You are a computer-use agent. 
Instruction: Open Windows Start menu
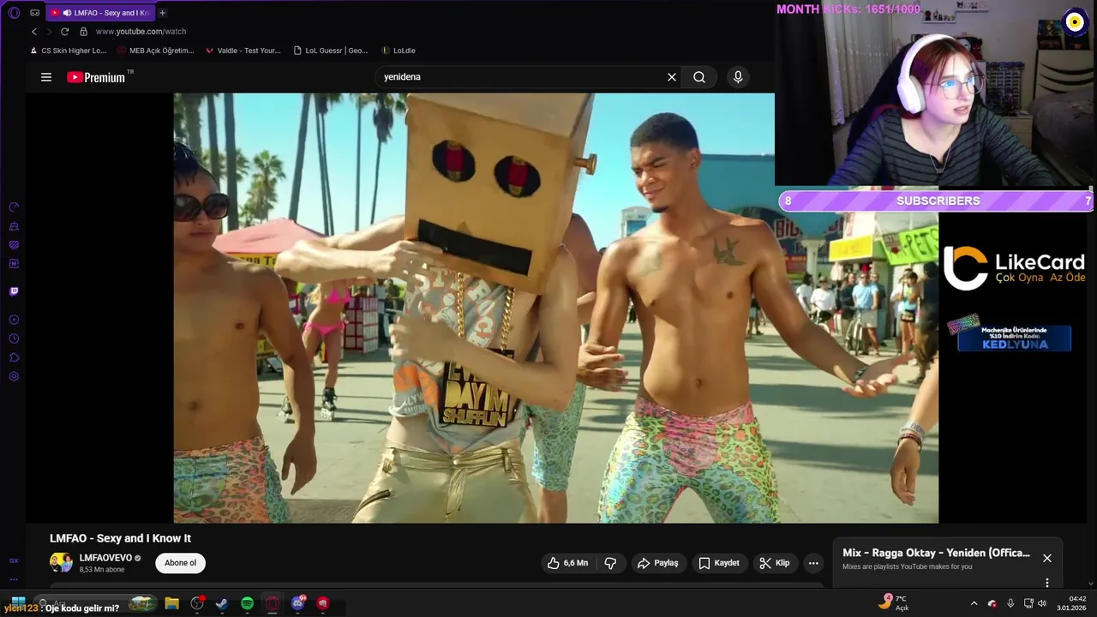point(18,603)
